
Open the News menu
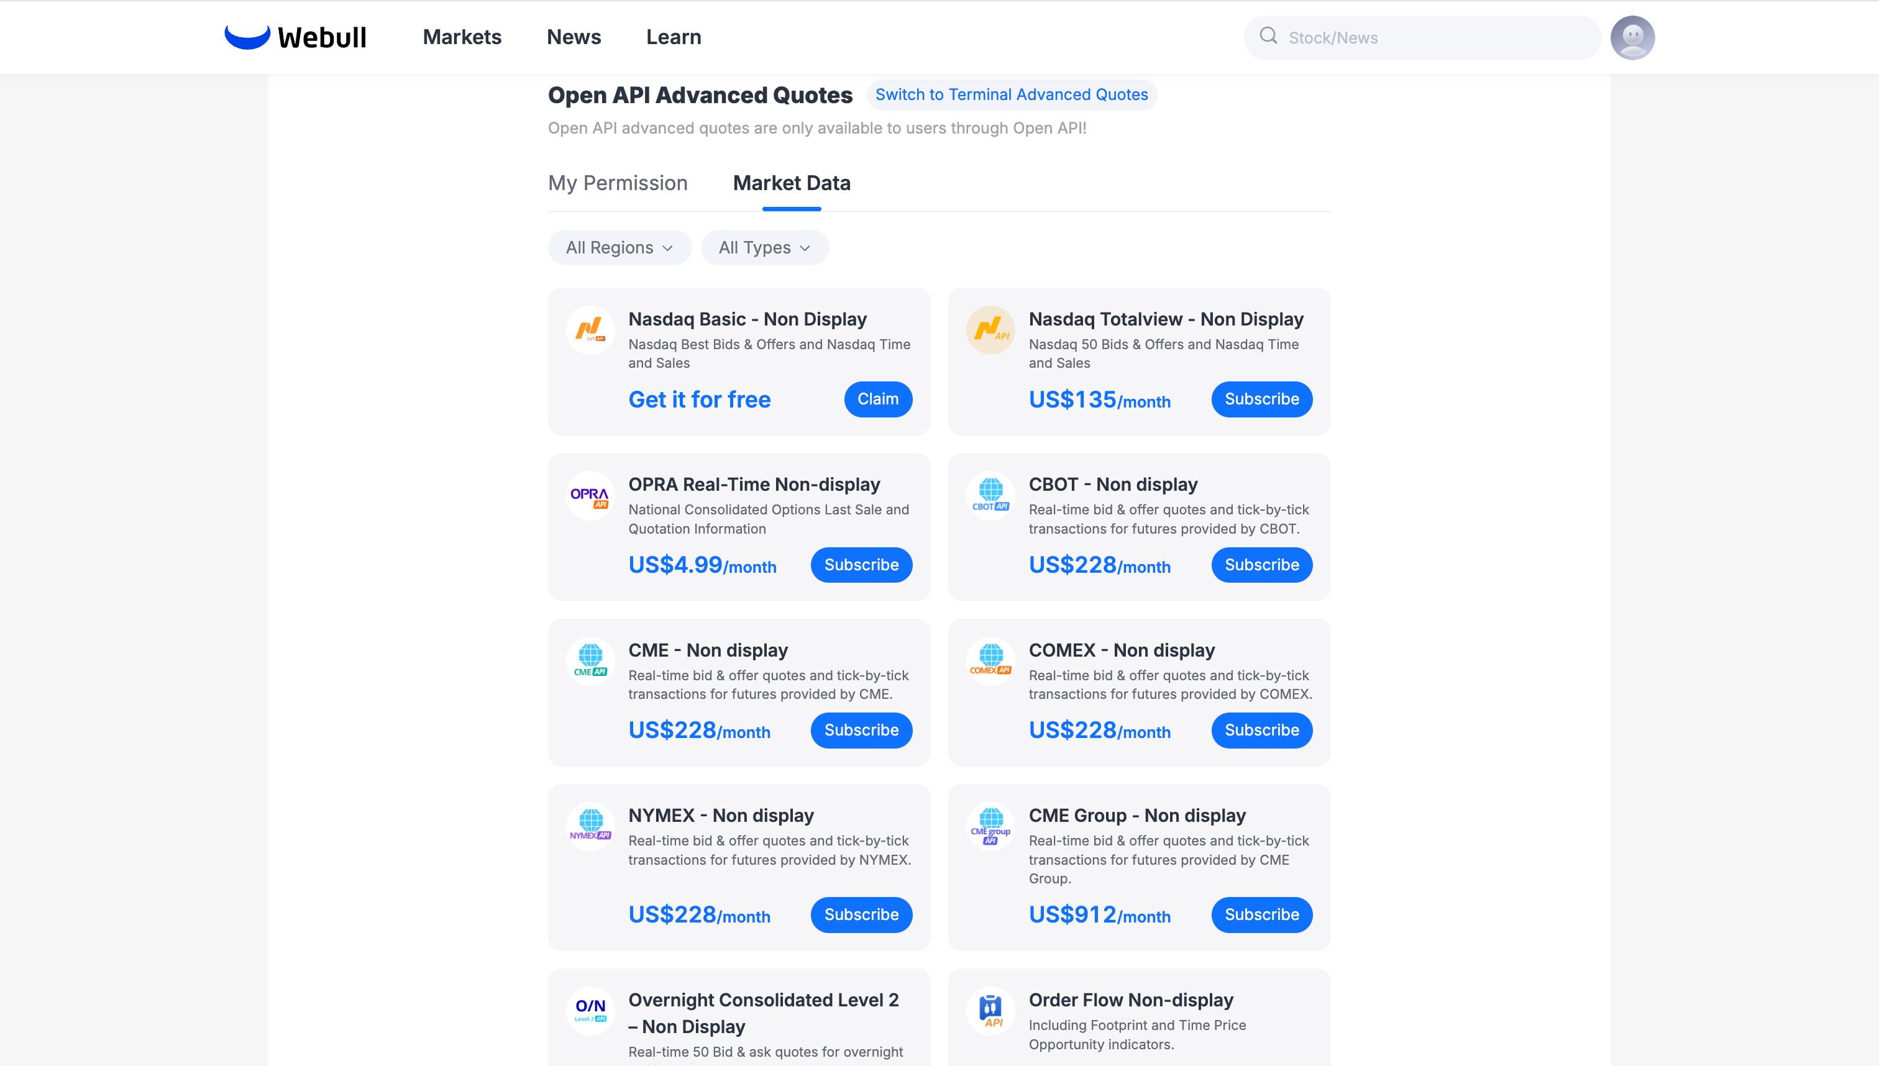click(574, 37)
